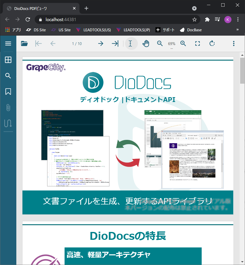Viewport: 245px width, 265px height.
Task: Activate the hand pan tool
Action: click(x=146, y=43)
